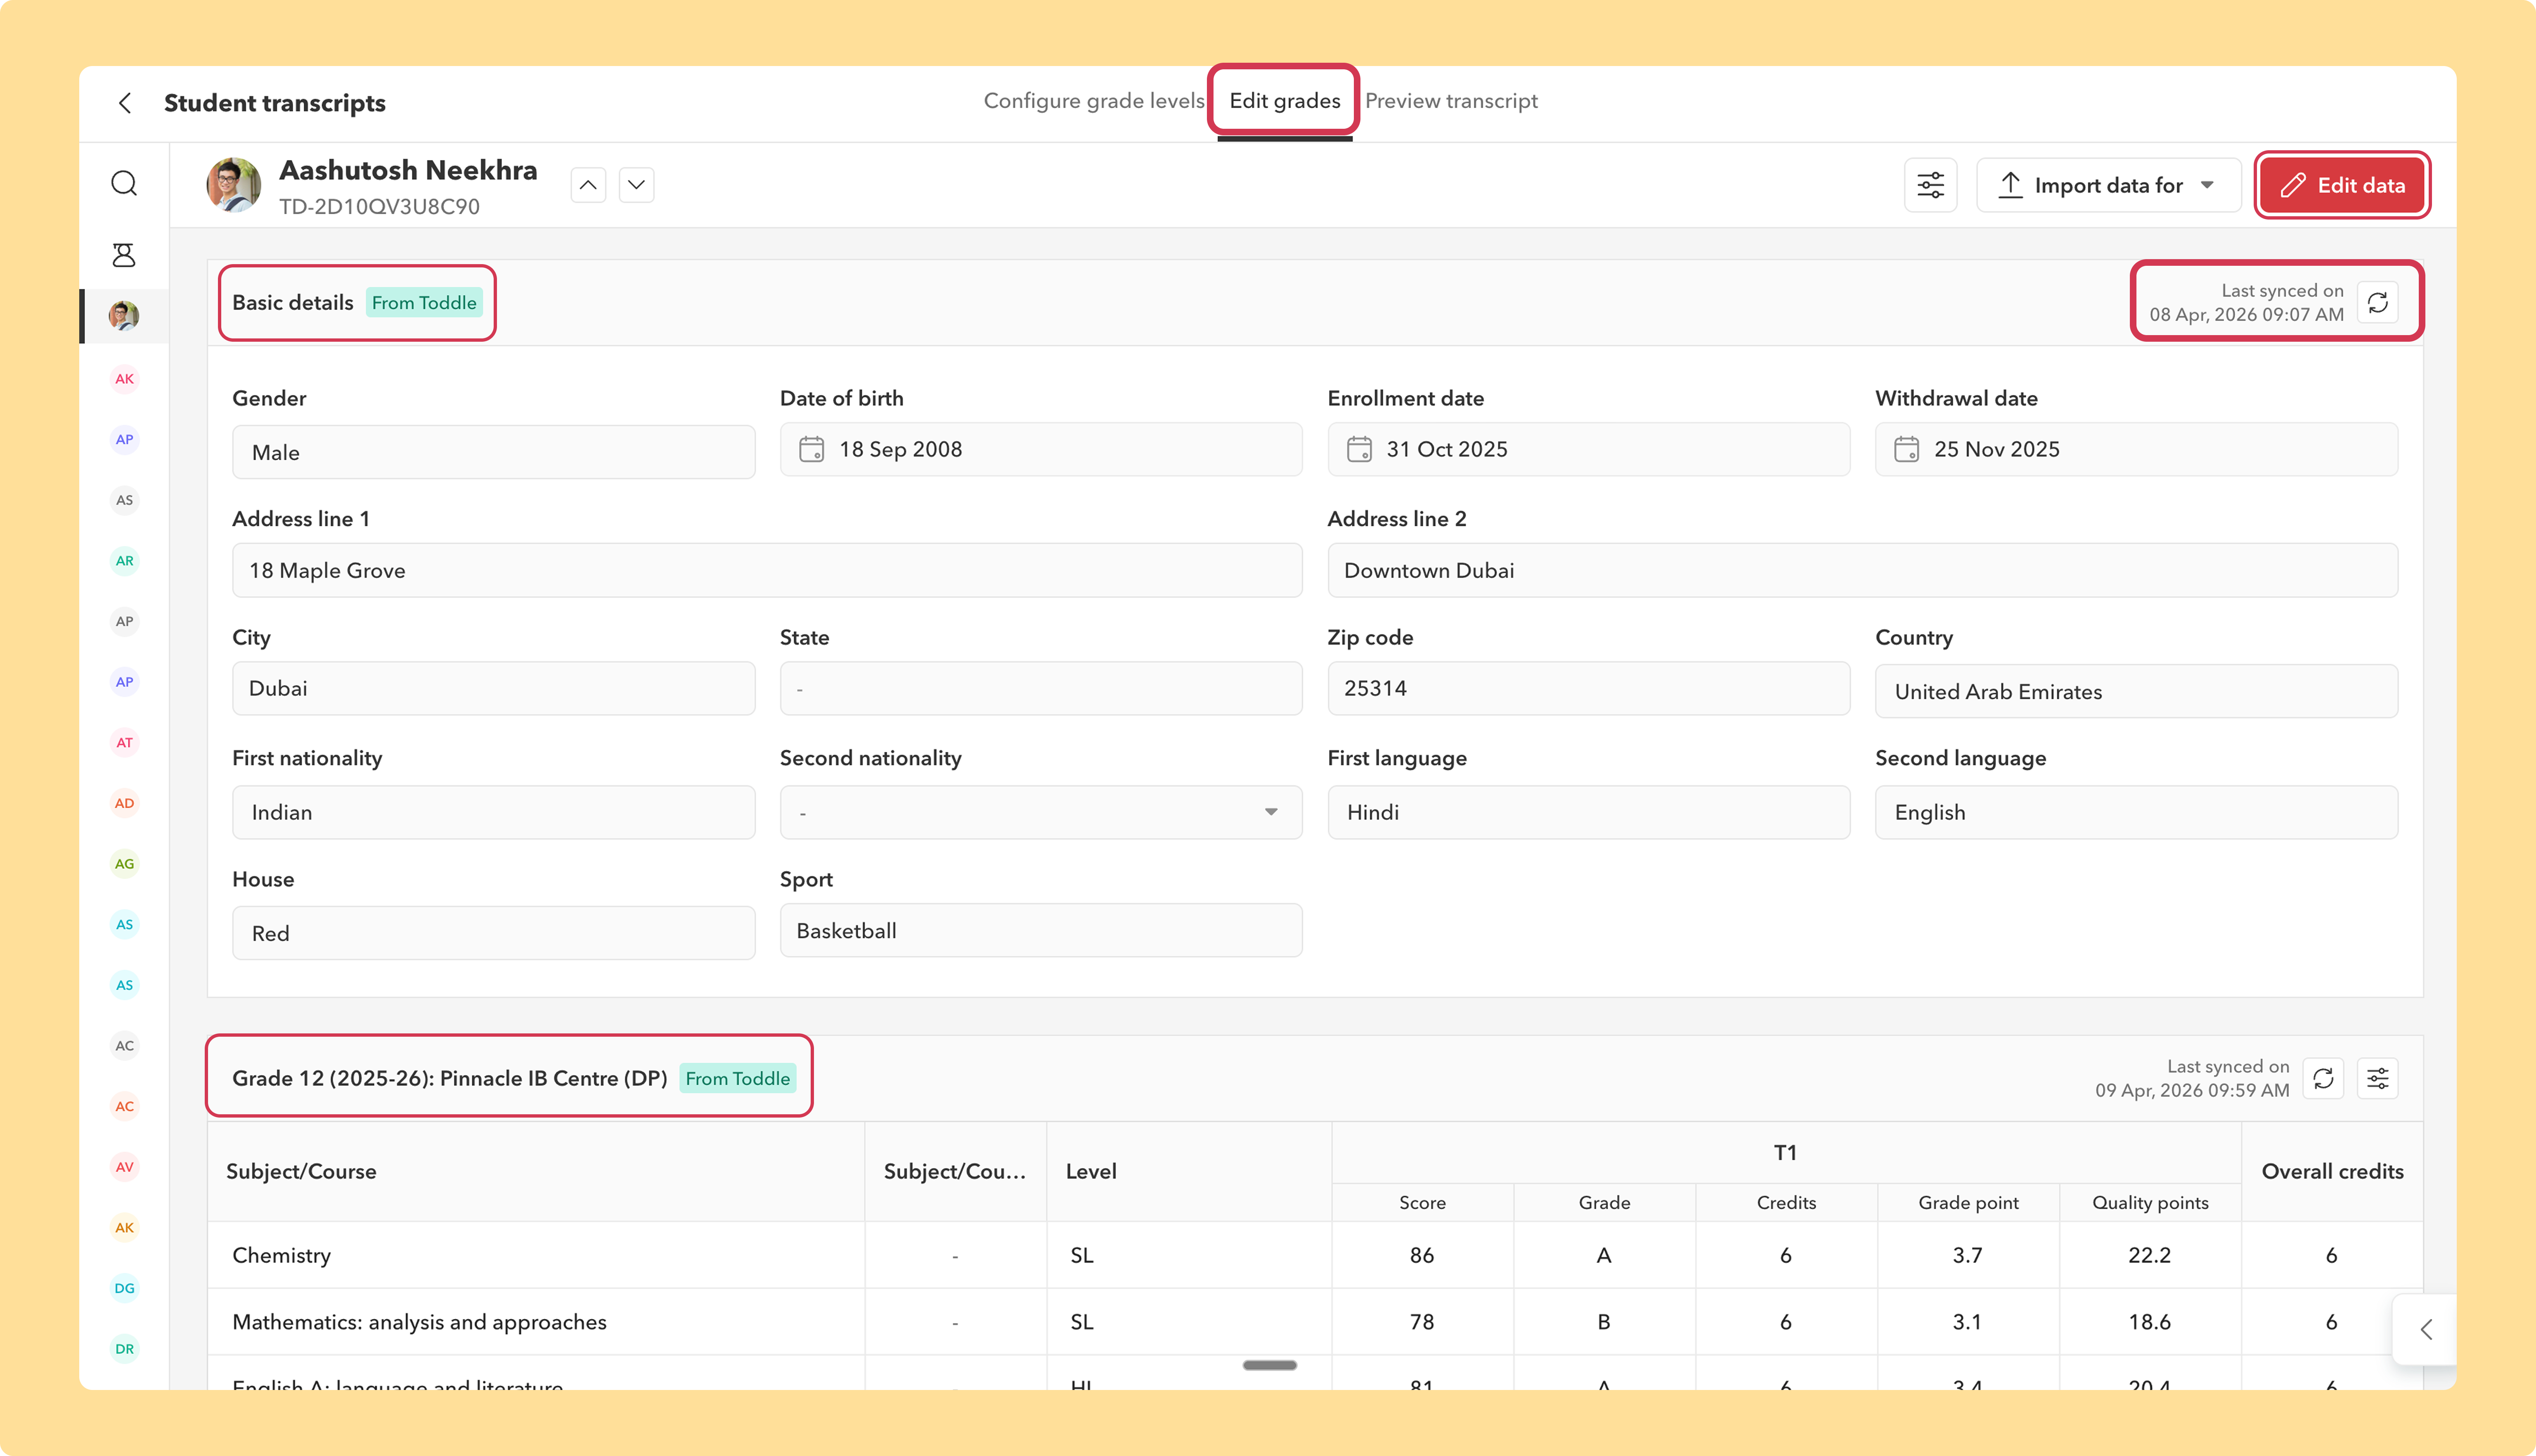Click calendar icon in Enrollment date field

(x=1359, y=450)
